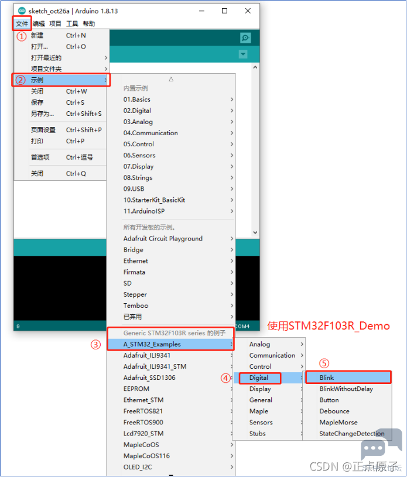Open the 帮助 menu
The height and width of the screenshot is (477, 407).
pos(89,23)
